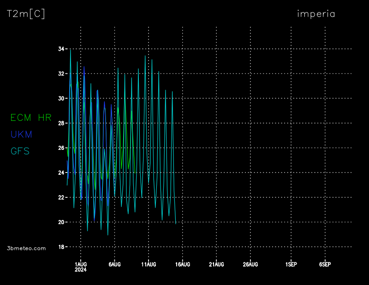Select the 6AUG date tick label
This screenshot has height=285, width=369.
point(114,264)
